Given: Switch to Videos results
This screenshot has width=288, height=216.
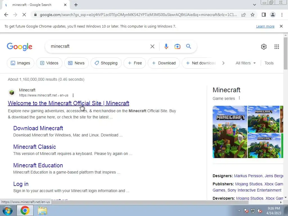Looking at the screenshot, I should click(x=49, y=63).
